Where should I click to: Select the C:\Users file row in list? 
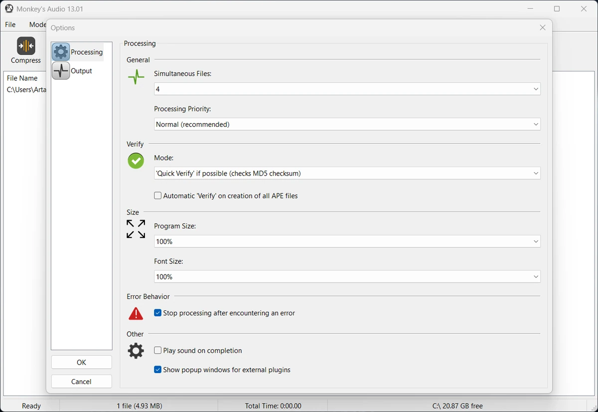click(26, 90)
